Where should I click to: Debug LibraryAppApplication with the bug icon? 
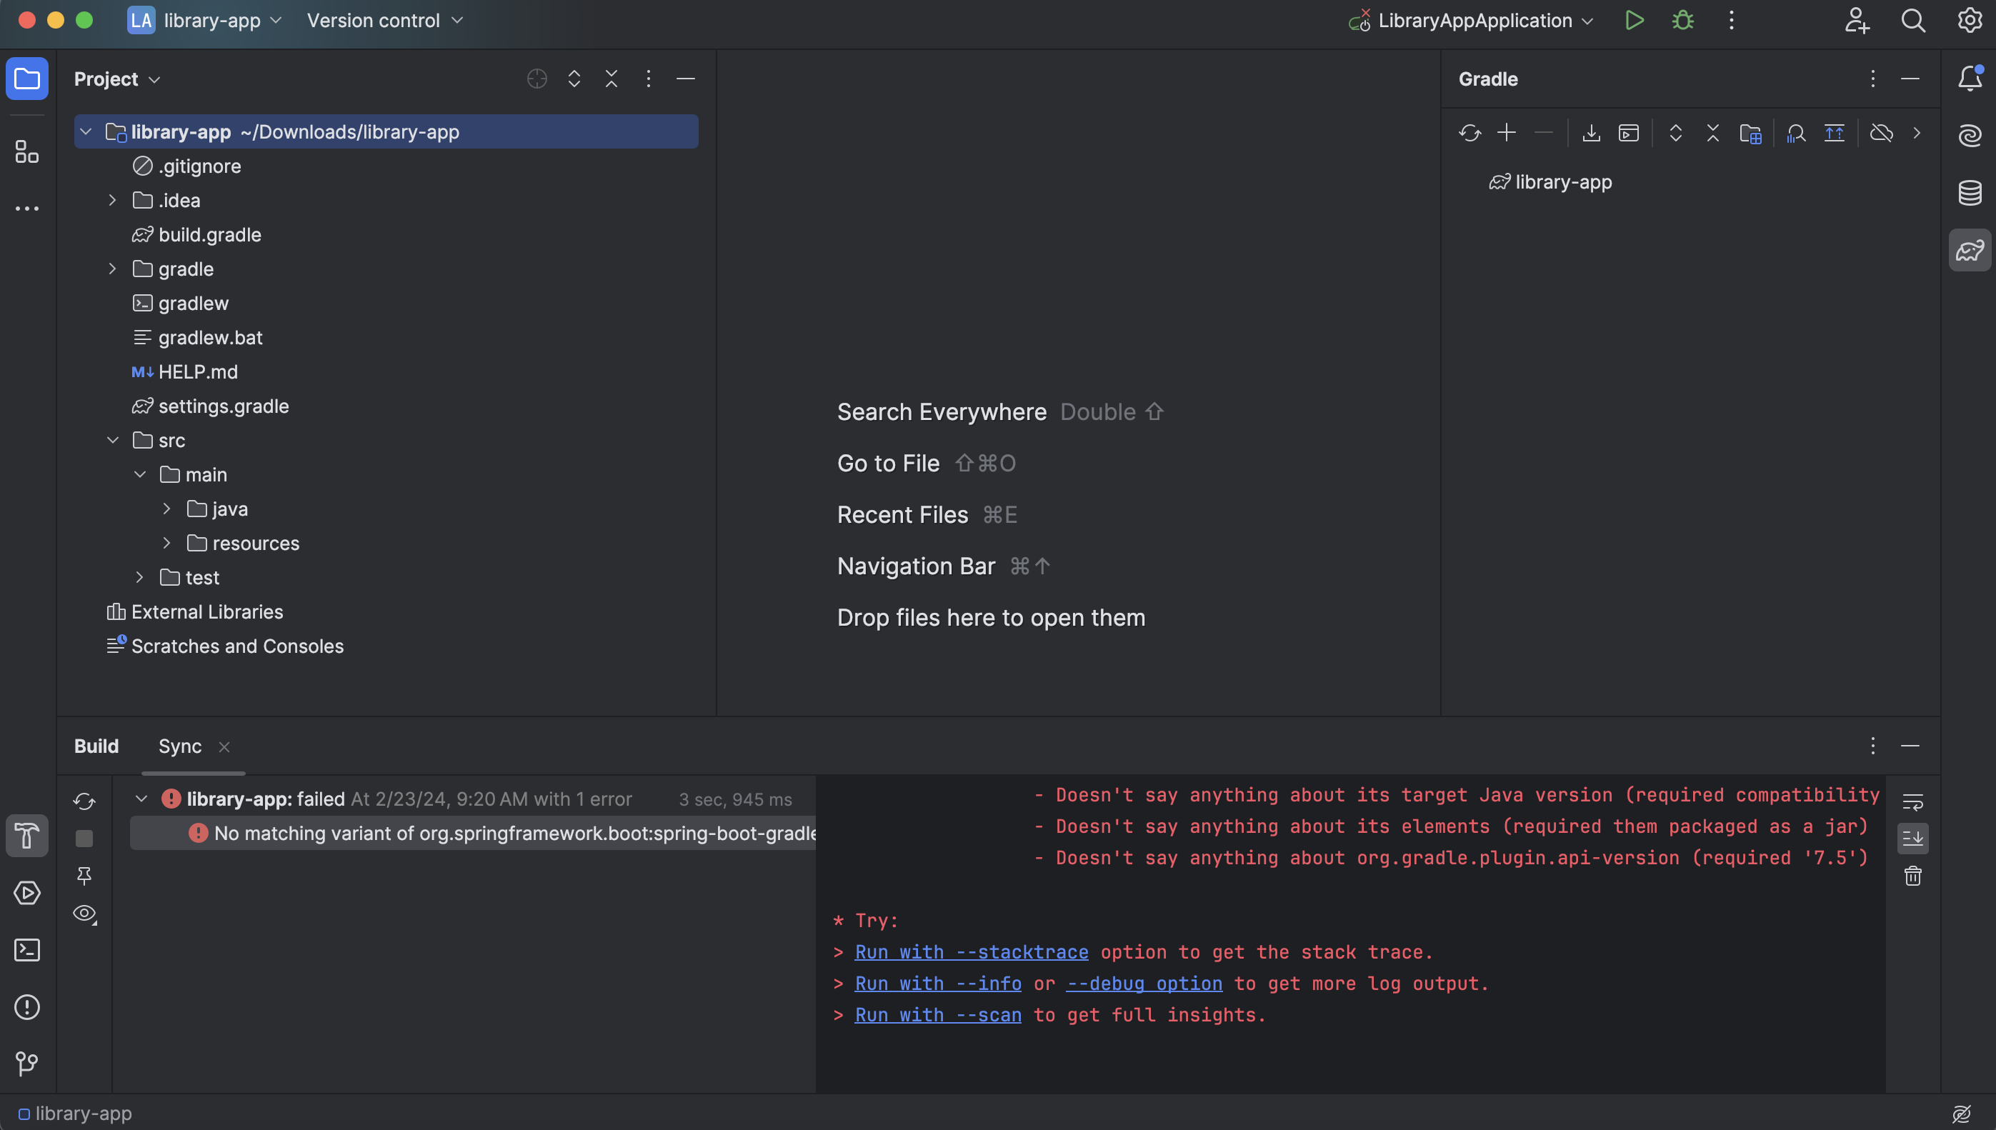tap(1682, 20)
